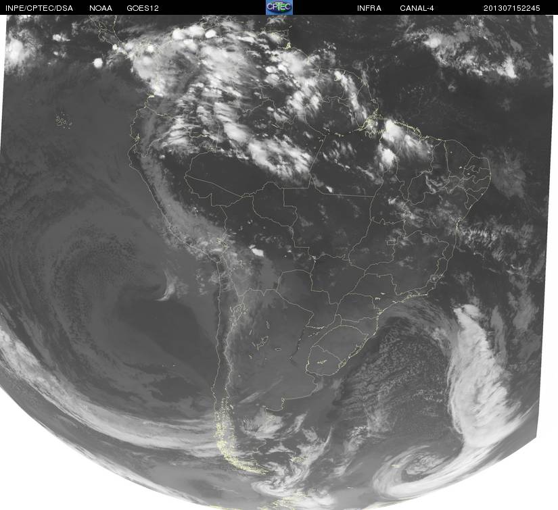
Task: Click the CPTEC logo in header
Action: pos(279,7)
